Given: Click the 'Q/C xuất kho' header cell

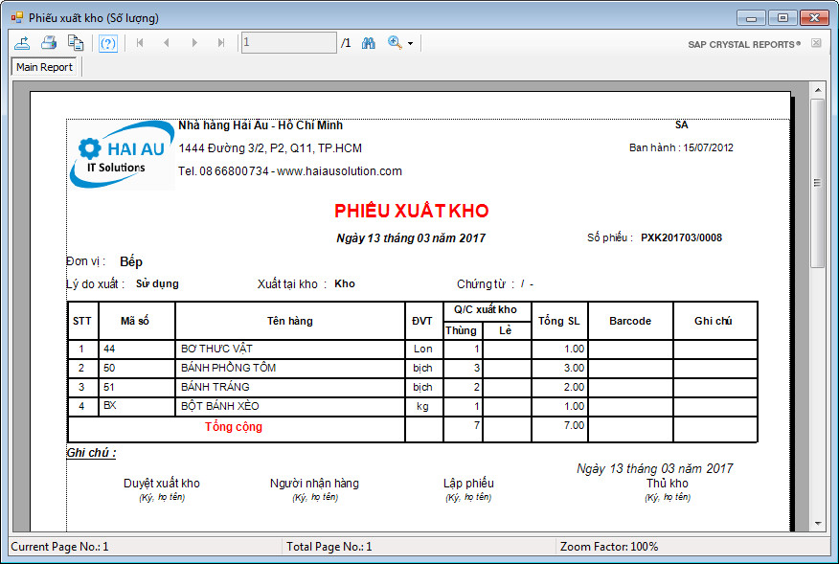Looking at the screenshot, I should coord(486,310).
